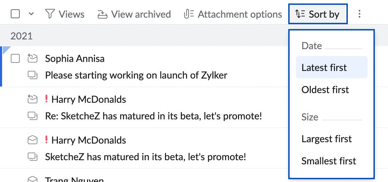Open 'Please starting working on launch of Zylker' email
388x182 pixels.
tap(136, 75)
